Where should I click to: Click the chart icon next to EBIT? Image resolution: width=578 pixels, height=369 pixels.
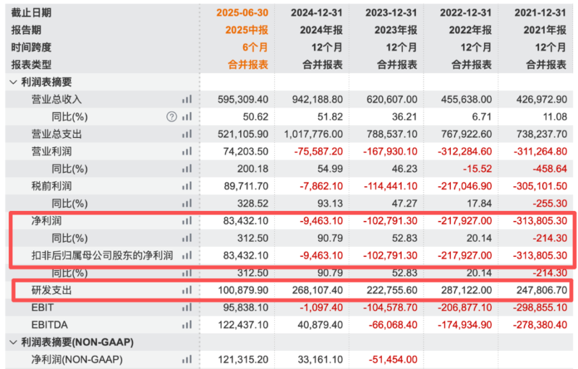click(x=187, y=307)
